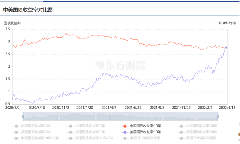Click the middle of the range zoom bar
Viewport: 240px width, 144px height.
coord(120,117)
